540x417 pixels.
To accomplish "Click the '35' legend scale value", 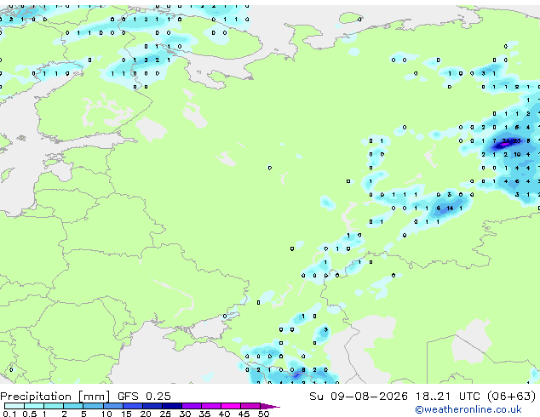I will (x=204, y=414).
